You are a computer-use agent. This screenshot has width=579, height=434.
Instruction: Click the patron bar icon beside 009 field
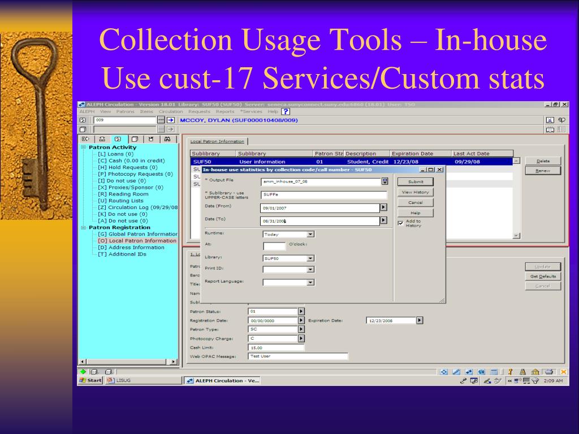tap(83, 120)
